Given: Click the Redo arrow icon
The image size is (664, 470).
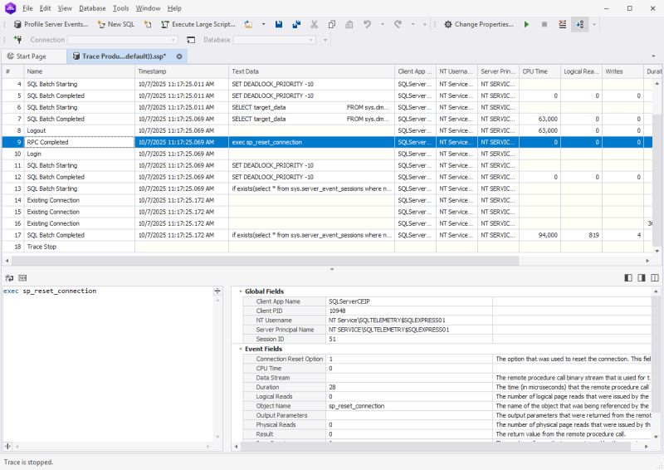Looking at the screenshot, I should click(x=398, y=25).
